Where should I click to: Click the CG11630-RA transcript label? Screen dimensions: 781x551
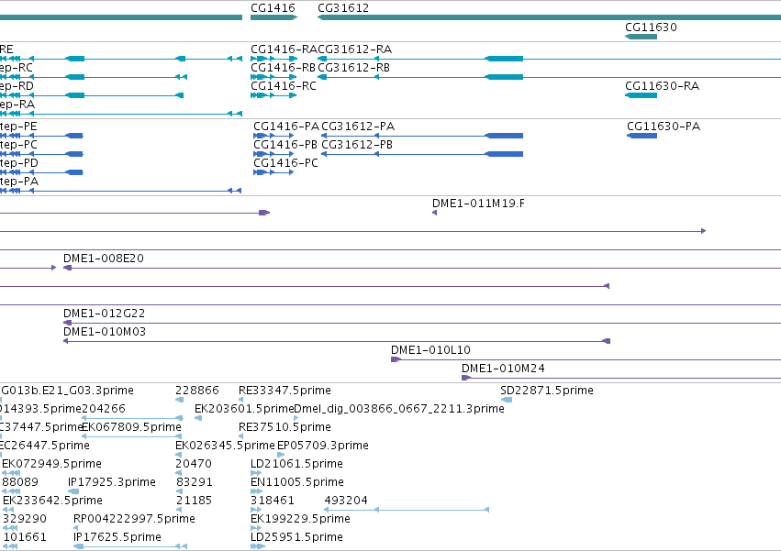662,86
